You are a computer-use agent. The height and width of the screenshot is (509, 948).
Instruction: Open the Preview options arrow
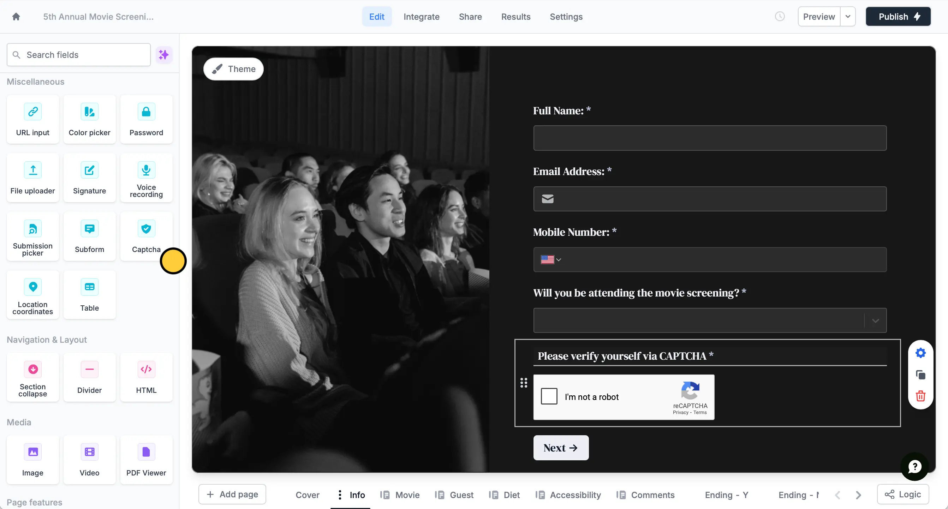[847, 17]
